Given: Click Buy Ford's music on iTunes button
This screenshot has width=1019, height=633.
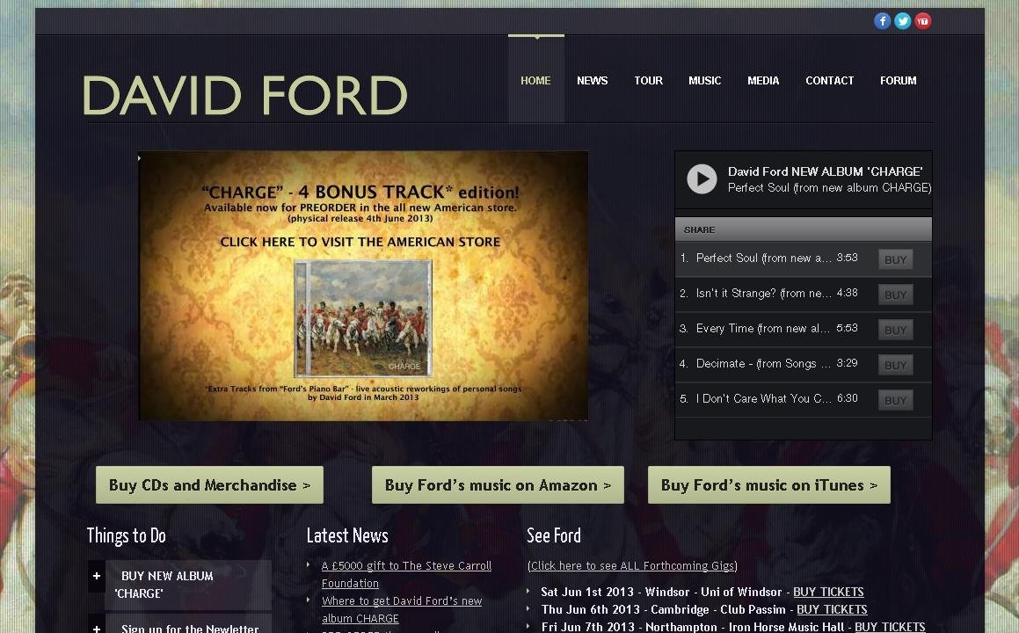Looking at the screenshot, I should (768, 484).
